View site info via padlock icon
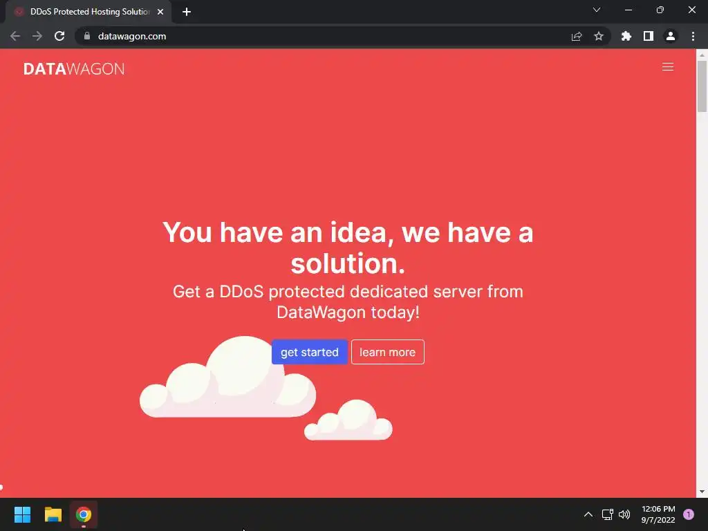Viewport: 708px width, 531px height. [87, 36]
